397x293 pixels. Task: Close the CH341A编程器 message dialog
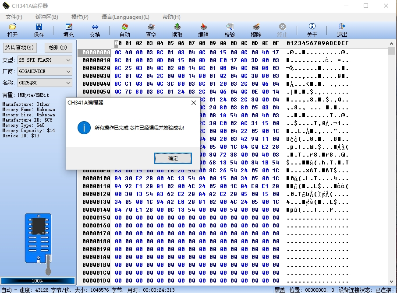(194, 103)
